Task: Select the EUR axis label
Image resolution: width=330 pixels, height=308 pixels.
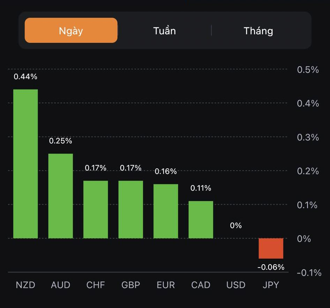Action: 166,285
